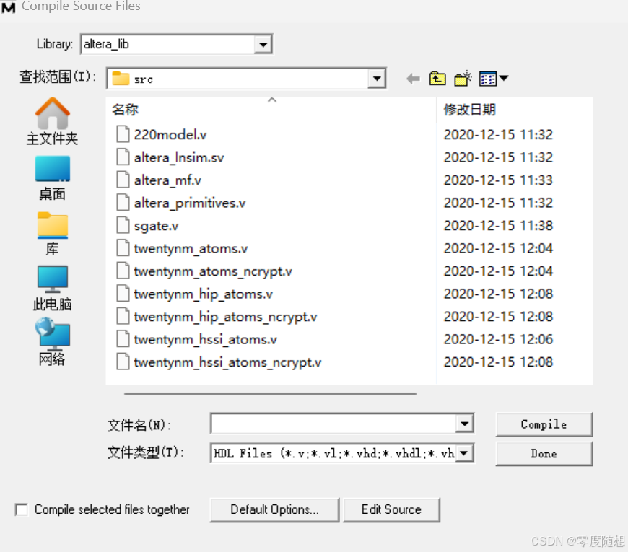Open the Home folder shortcut (主文件夹)
This screenshot has height=552, width=628.
(52, 122)
